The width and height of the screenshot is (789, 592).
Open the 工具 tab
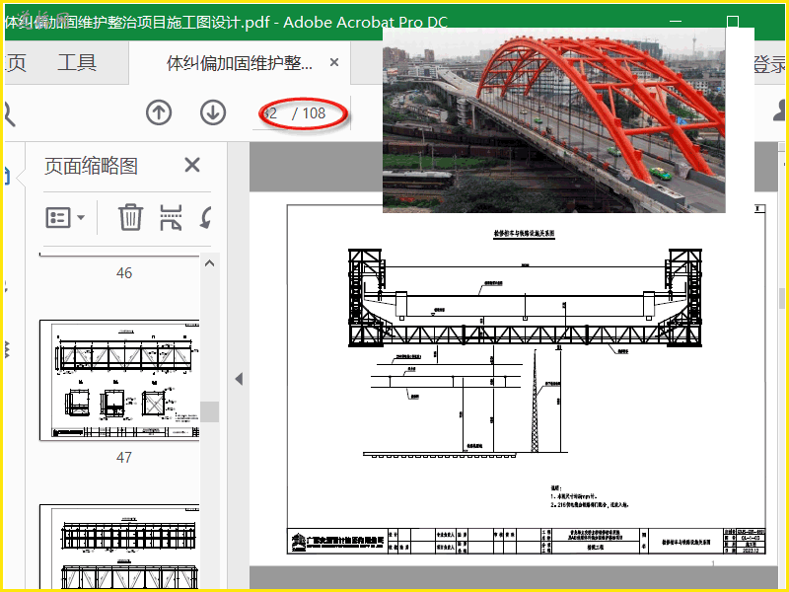coord(77,62)
